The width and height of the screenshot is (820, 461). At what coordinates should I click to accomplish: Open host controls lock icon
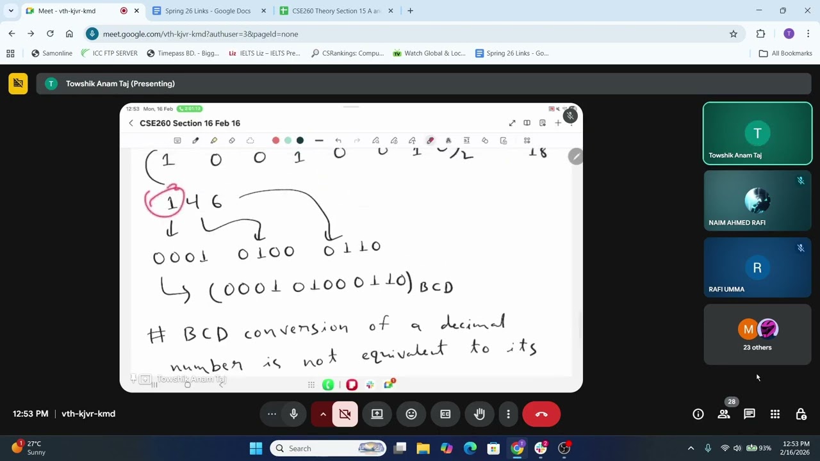point(801,414)
